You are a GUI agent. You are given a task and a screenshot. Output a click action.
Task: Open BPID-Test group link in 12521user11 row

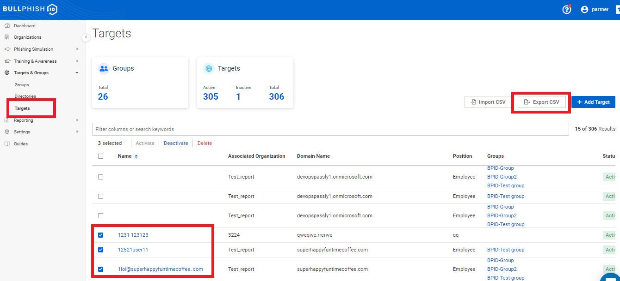[506, 250]
